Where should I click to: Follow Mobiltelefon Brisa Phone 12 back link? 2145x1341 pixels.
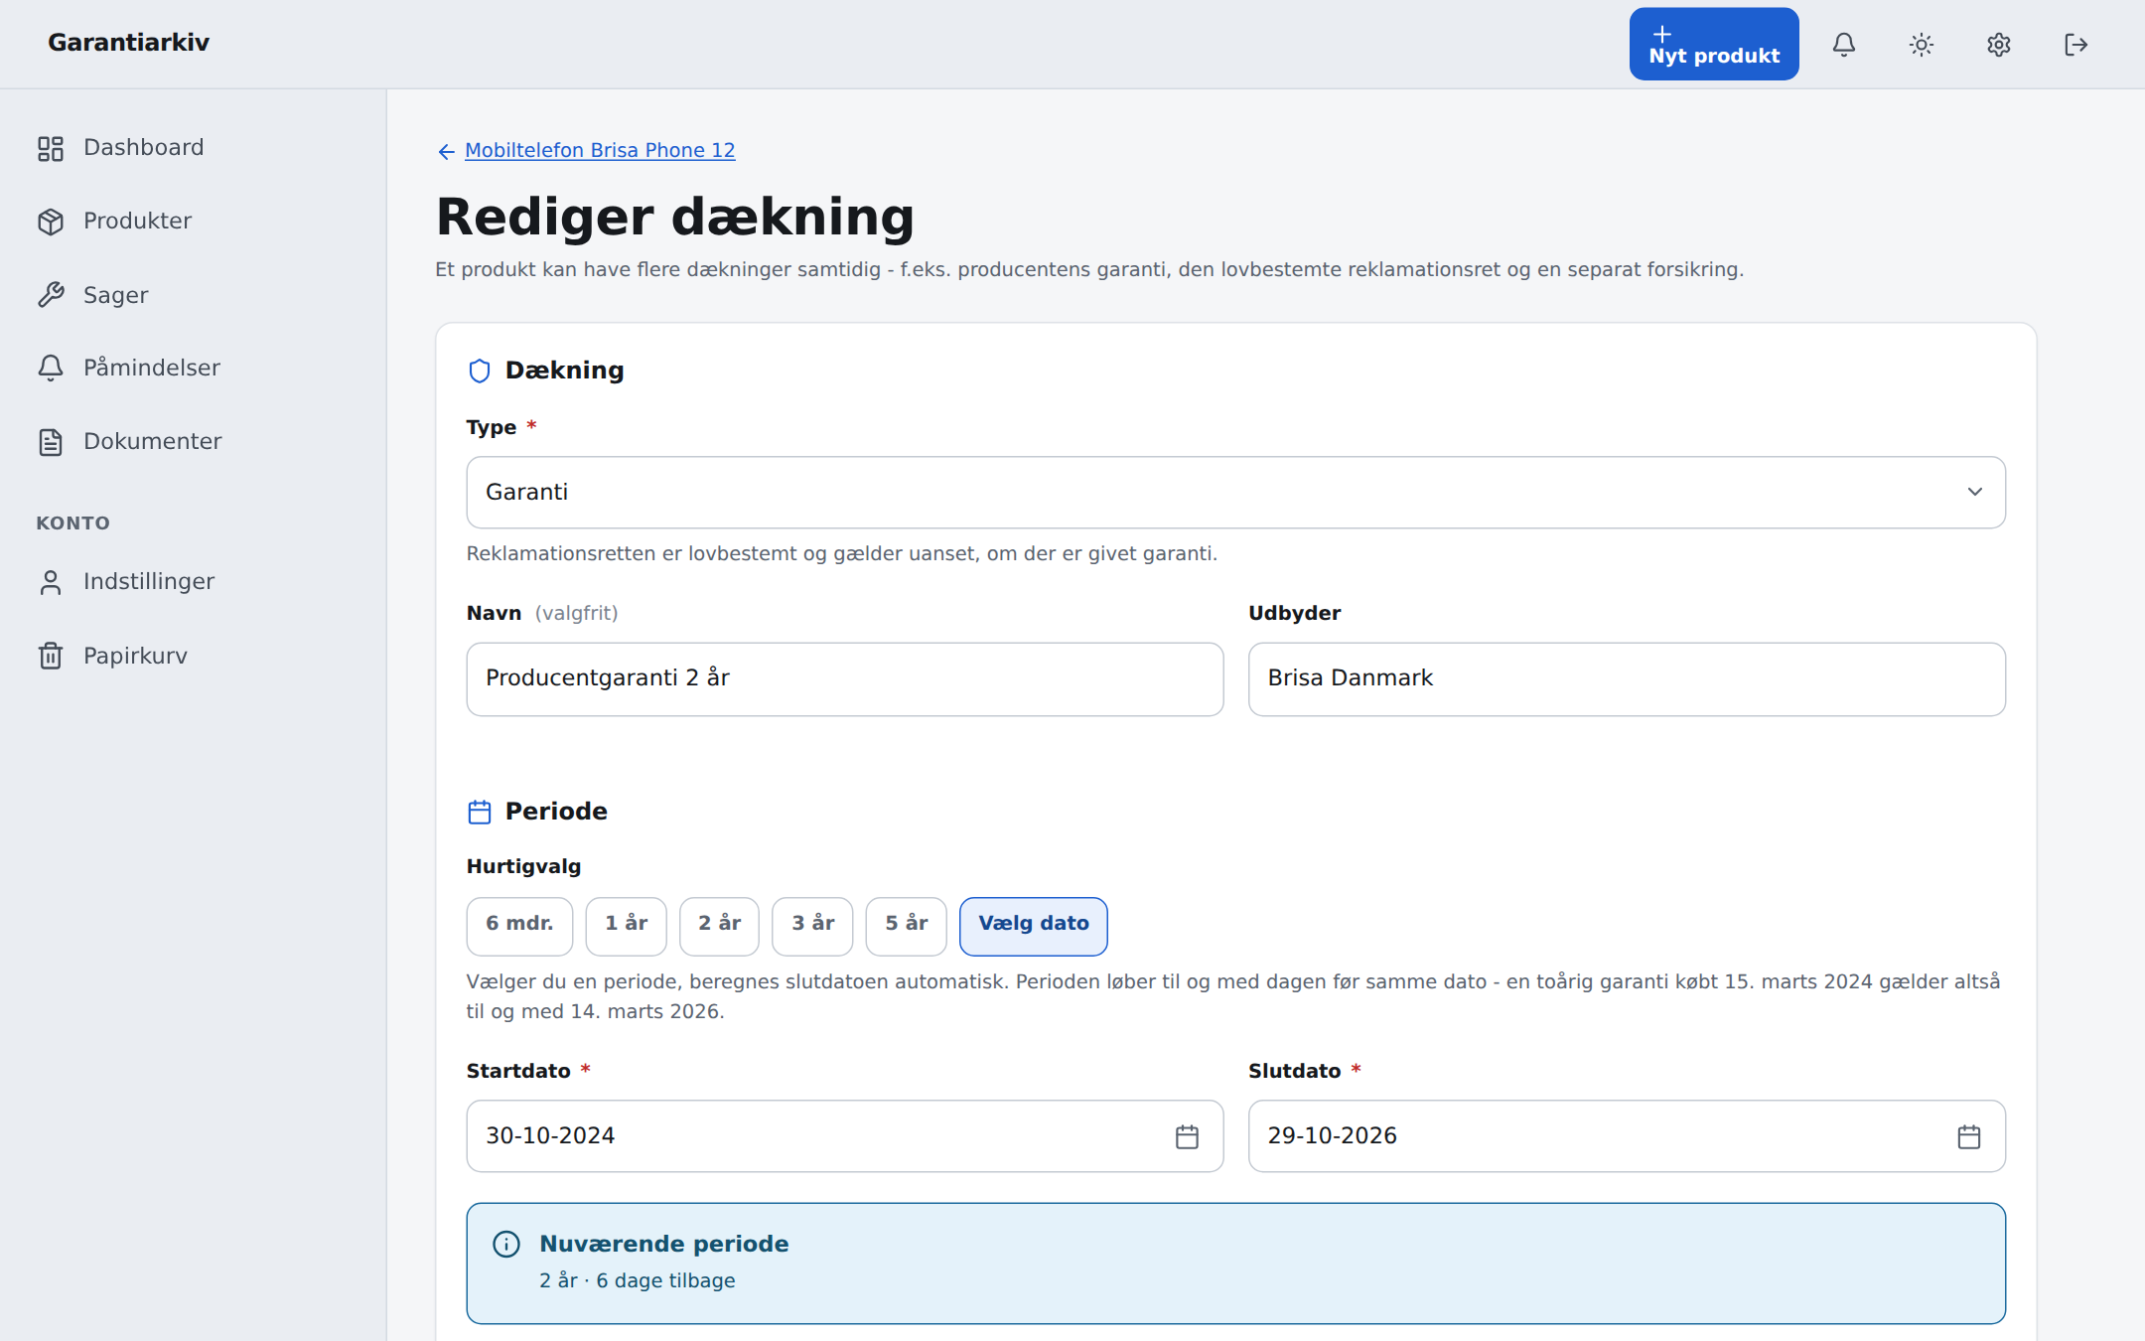pyautogui.click(x=600, y=151)
